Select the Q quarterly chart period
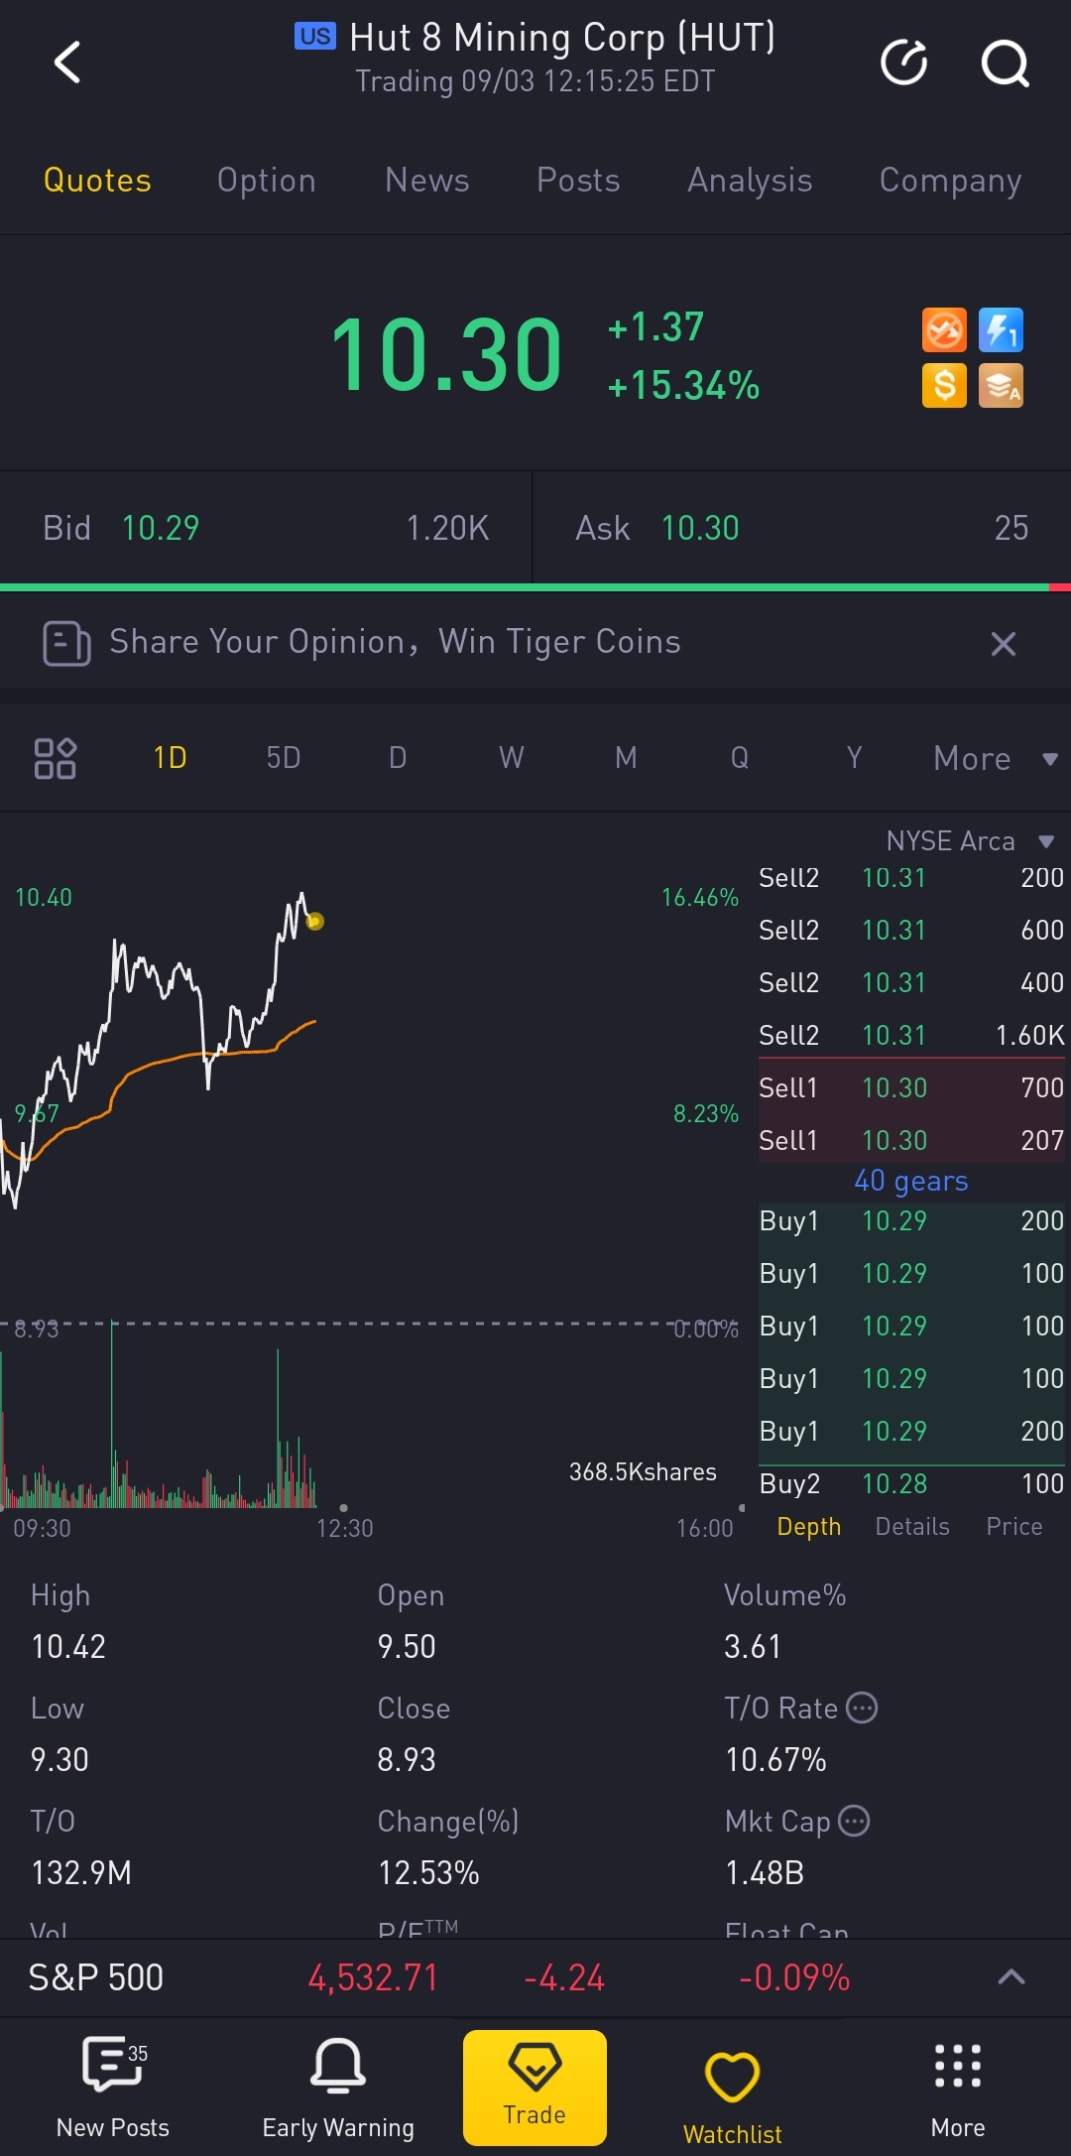This screenshot has width=1071, height=2156. tap(740, 759)
